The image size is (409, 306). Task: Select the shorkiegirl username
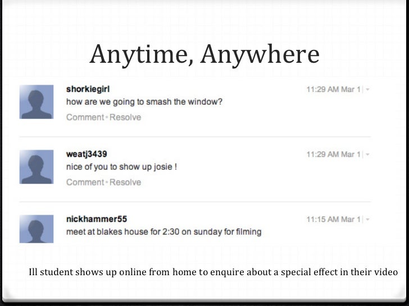click(x=88, y=89)
